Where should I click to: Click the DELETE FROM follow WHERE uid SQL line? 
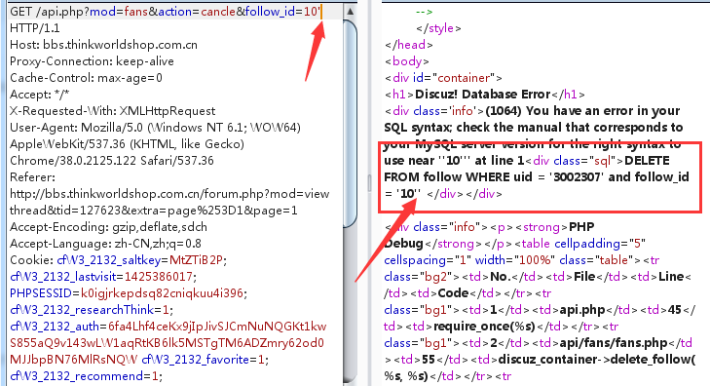tap(537, 177)
